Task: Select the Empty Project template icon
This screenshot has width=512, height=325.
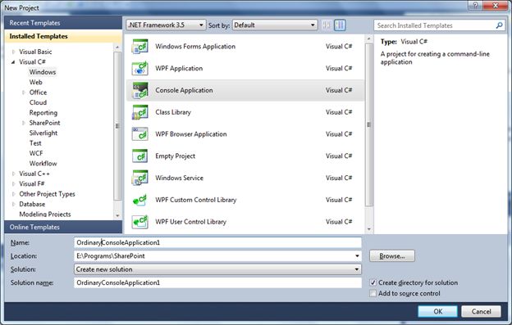Action: point(139,156)
